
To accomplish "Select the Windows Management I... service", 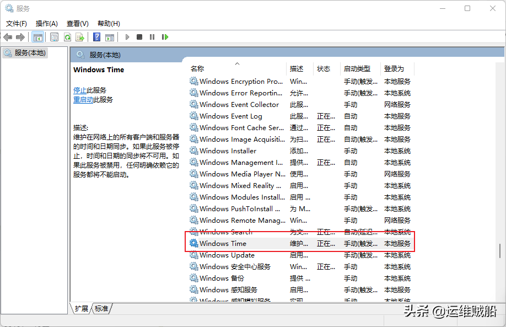I will coord(301,162).
